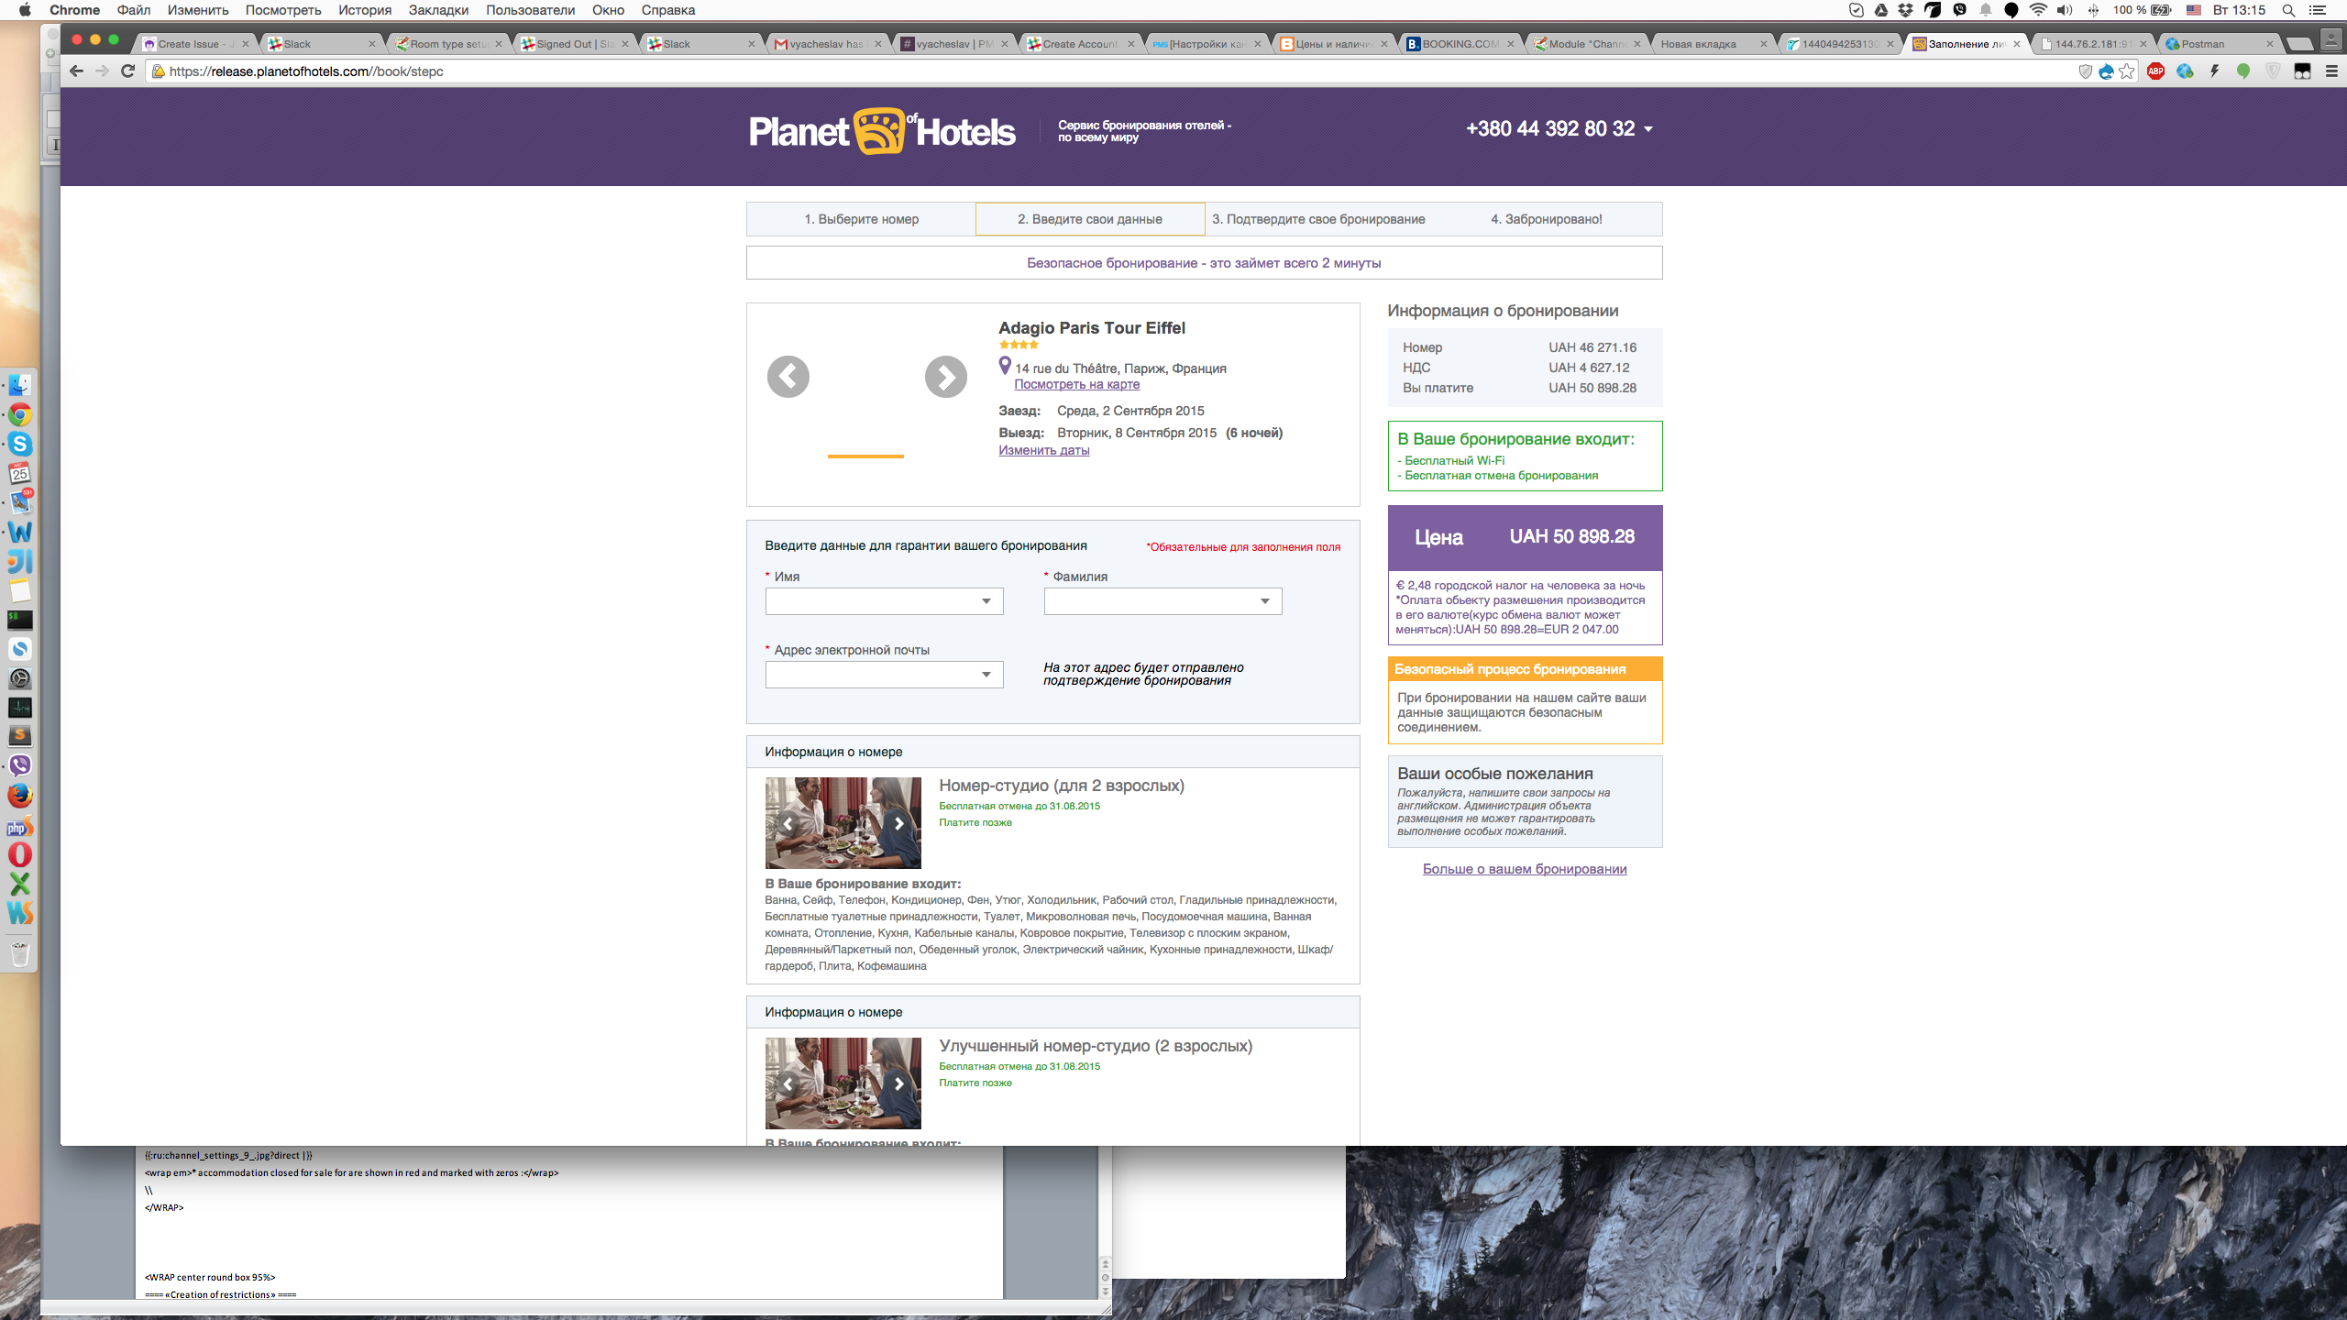Click the Посмотреть на карте link
Image resolution: width=2347 pixels, height=1320 pixels.
[x=1076, y=384]
